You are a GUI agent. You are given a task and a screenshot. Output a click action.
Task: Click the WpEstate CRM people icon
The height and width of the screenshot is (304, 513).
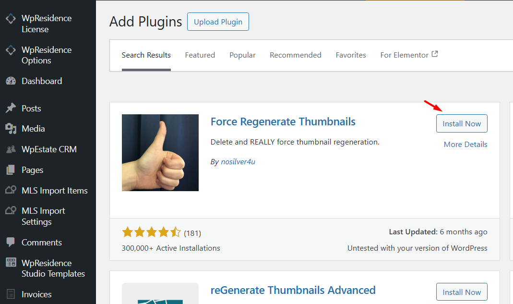click(x=11, y=149)
